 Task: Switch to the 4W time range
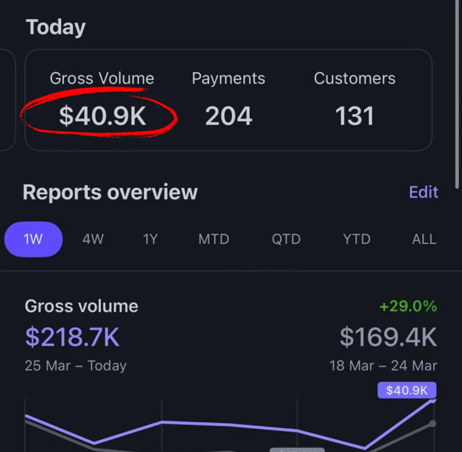93,239
